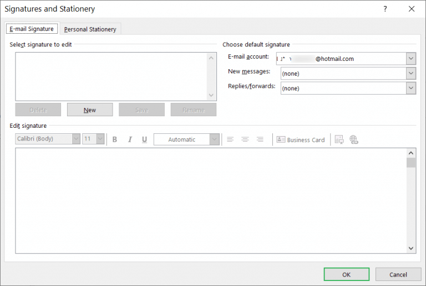
Task: Click the Save signature button
Action: point(141,110)
